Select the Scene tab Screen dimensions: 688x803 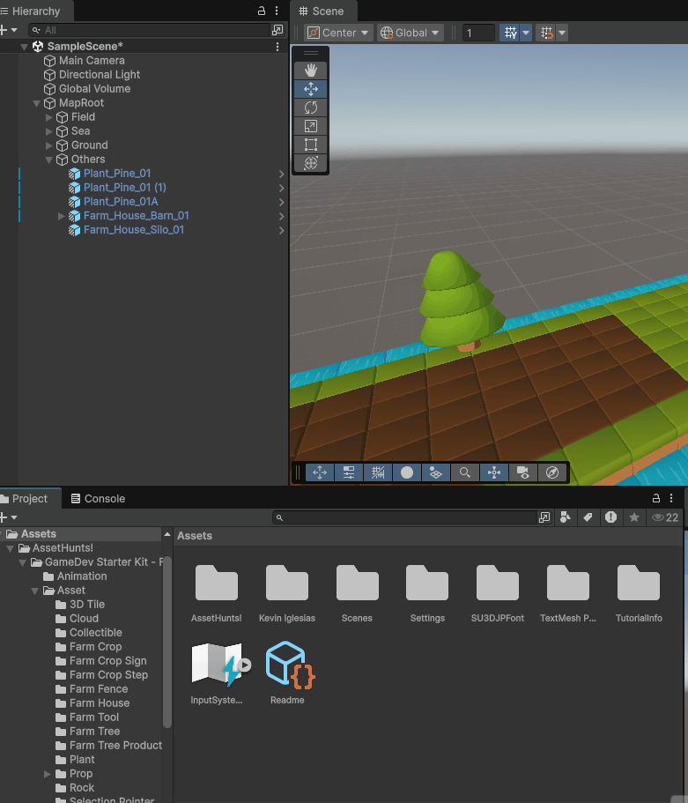tap(323, 11)
